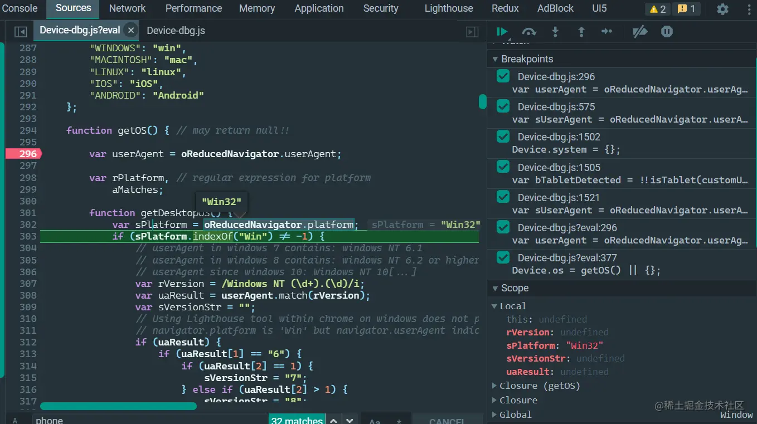
Task: Open the AdBlock extension panel
Action: pyautogui.click(x=555, y=8)
